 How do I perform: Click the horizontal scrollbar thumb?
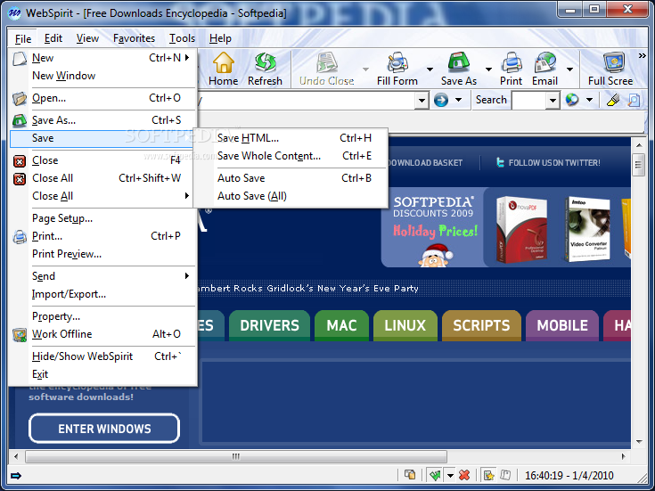tap(236, 456)
